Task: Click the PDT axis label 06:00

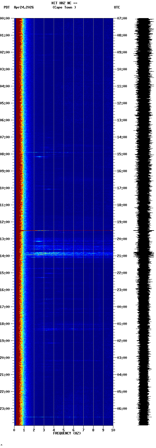Action: [x=5, y=120]
